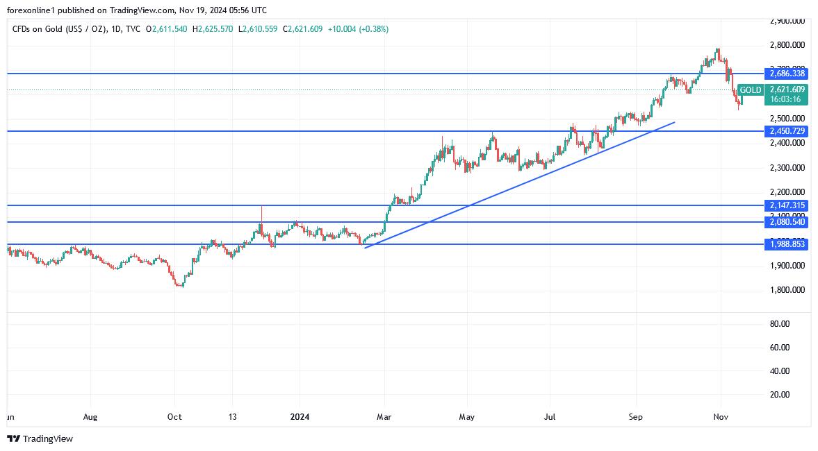
Task: Click the 2,400.000 axis label
Action: tap(787, 143)
